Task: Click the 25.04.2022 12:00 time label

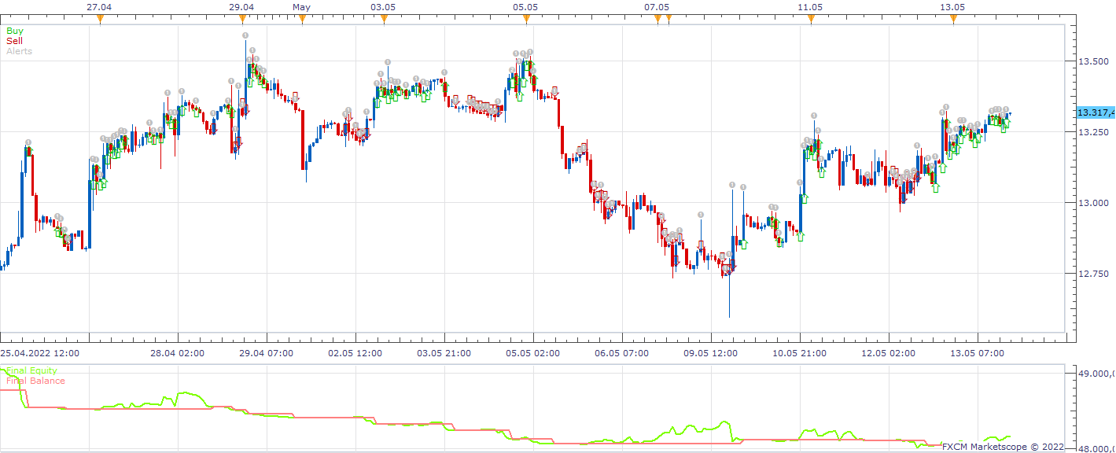Action: coord(38,353)
